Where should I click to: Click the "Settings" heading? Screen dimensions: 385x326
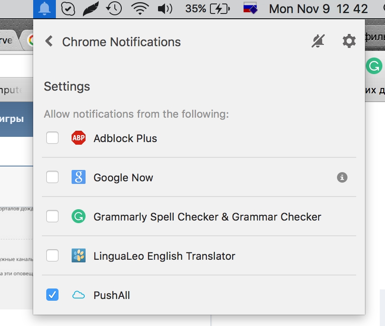click(x=67, y=87)
